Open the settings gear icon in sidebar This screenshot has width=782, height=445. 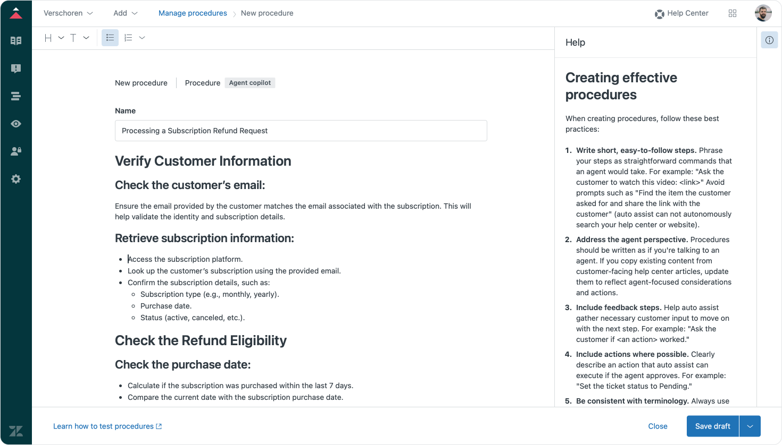(16, 179)
